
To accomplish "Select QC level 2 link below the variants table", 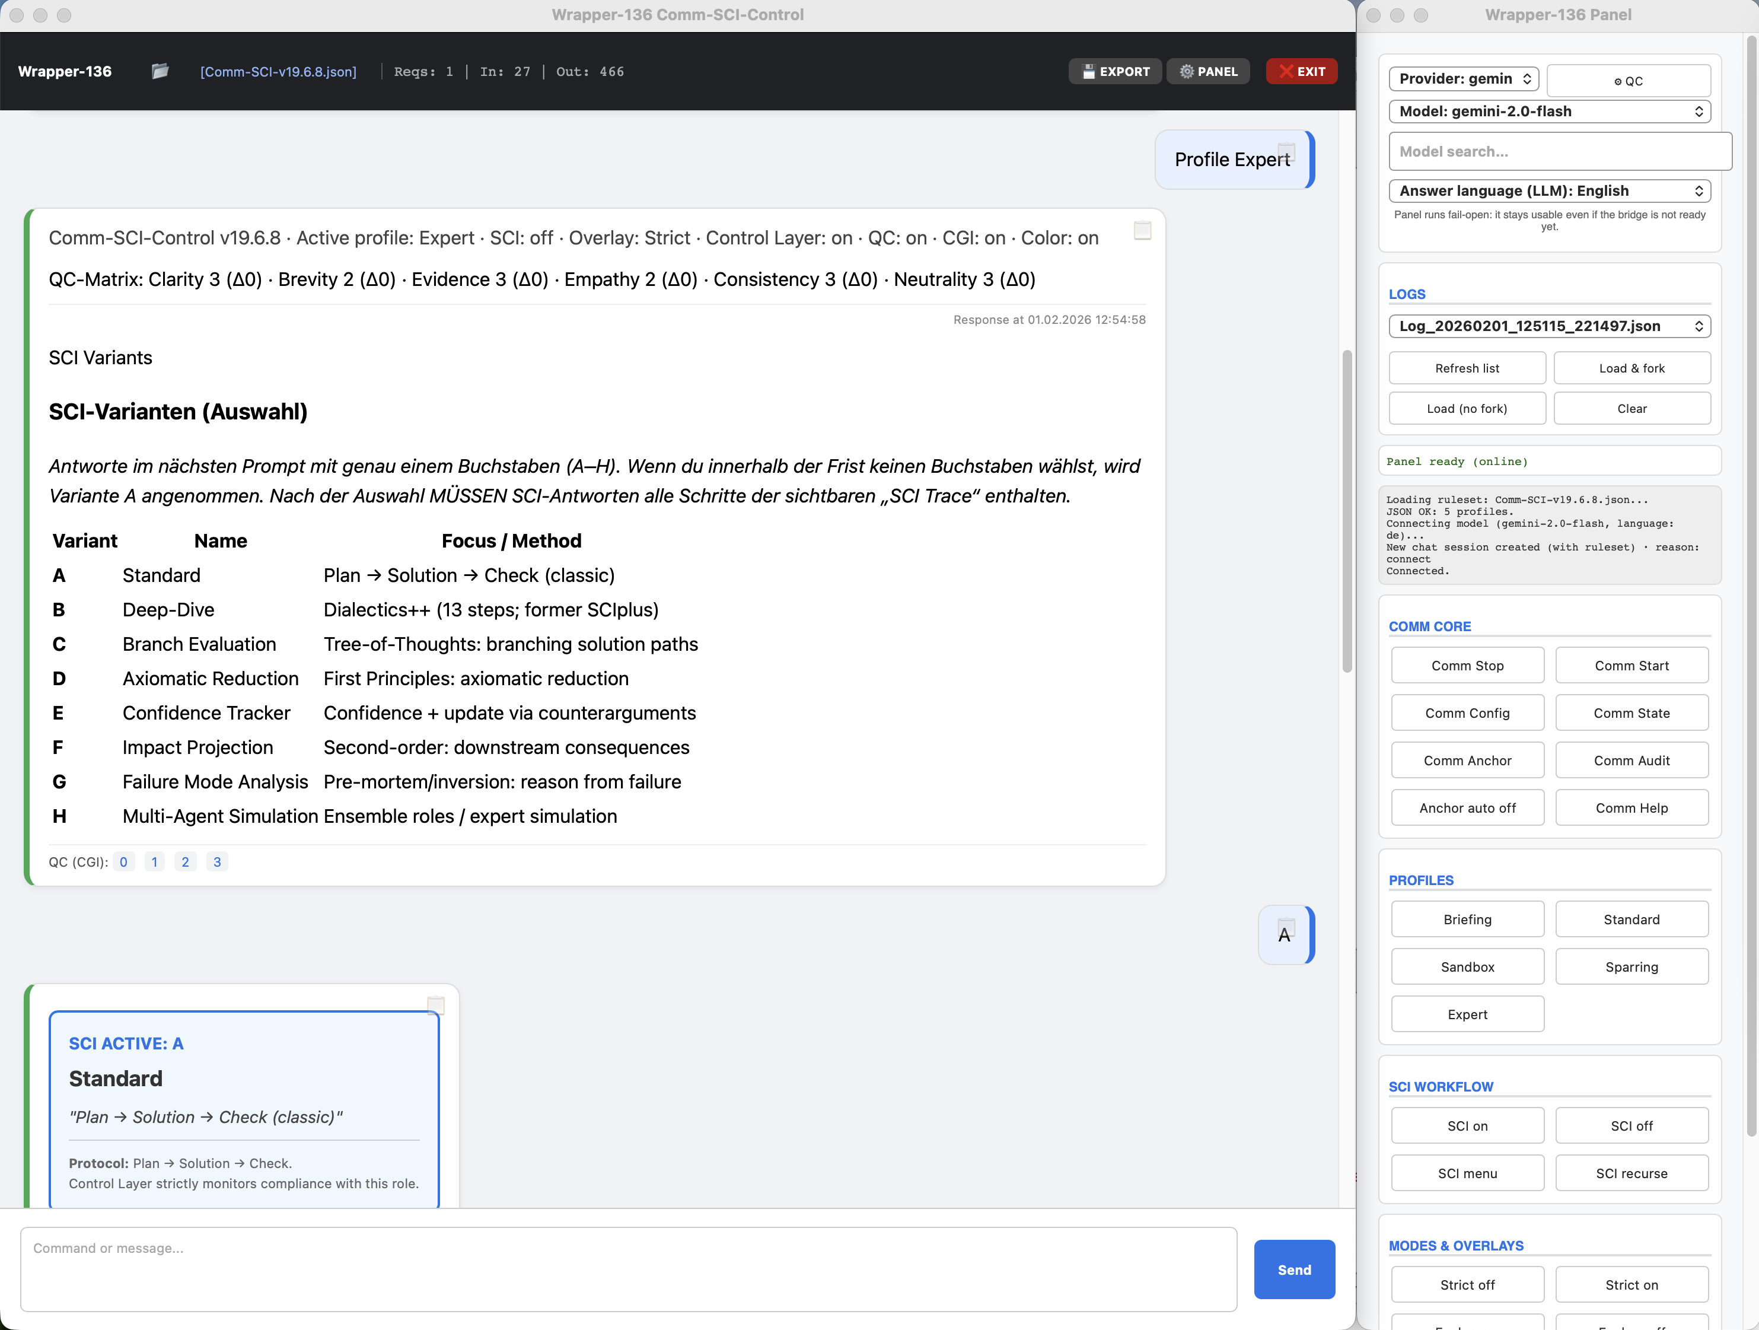I will coord(185,861).
